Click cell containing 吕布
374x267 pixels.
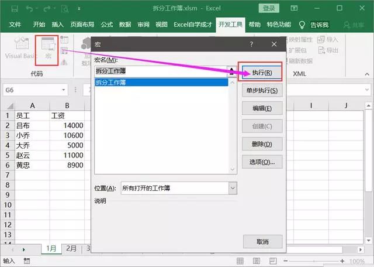click(x=32, y=125)
